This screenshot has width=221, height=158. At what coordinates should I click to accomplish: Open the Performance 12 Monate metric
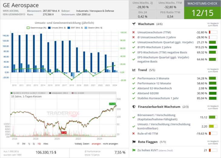coord(154,83)
